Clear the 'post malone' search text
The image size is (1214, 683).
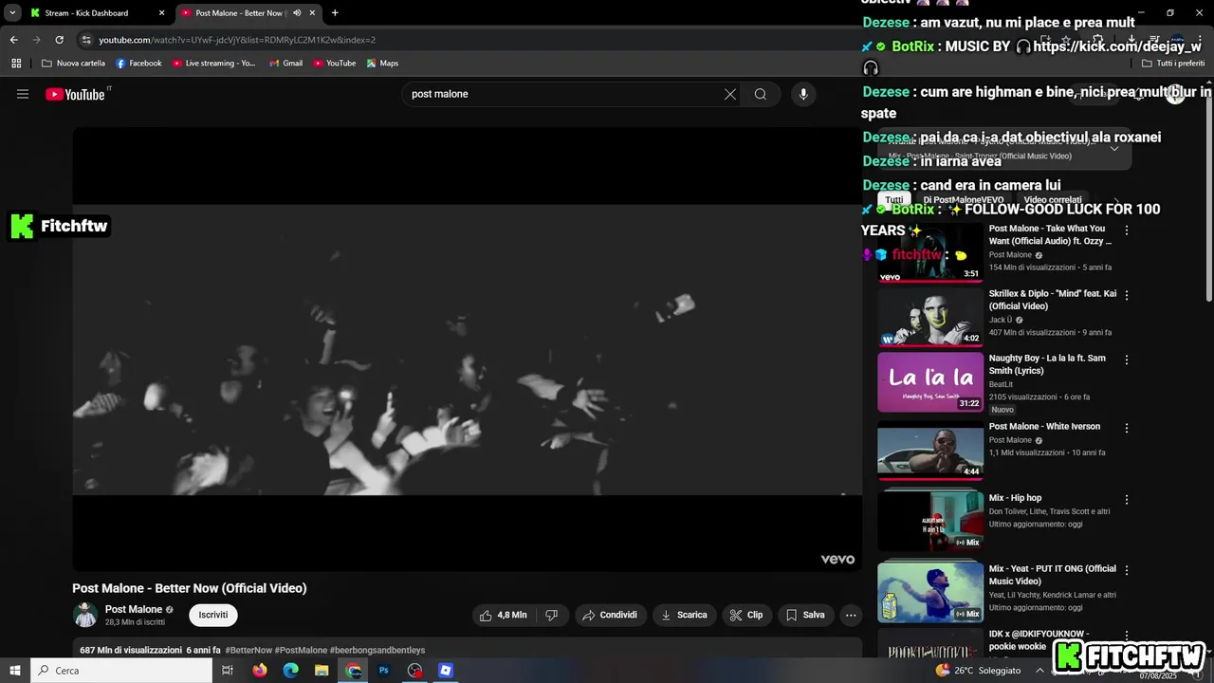(730, 94)
